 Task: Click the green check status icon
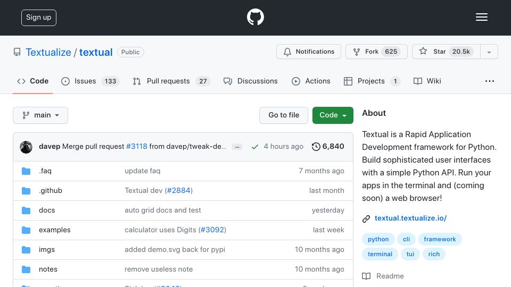tap(255, 147)
